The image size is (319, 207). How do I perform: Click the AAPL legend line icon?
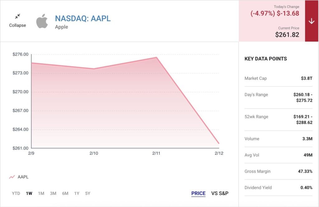[12, 177]
